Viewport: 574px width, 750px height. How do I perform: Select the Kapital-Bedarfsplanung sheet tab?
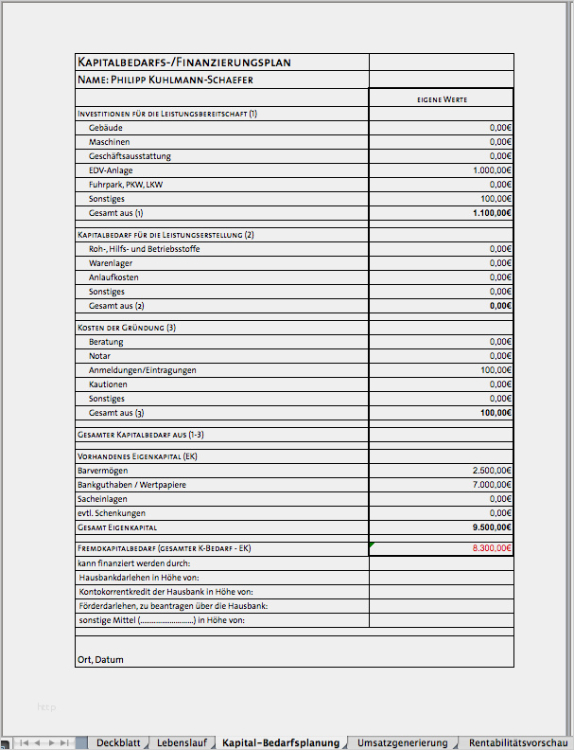point(280,743)
